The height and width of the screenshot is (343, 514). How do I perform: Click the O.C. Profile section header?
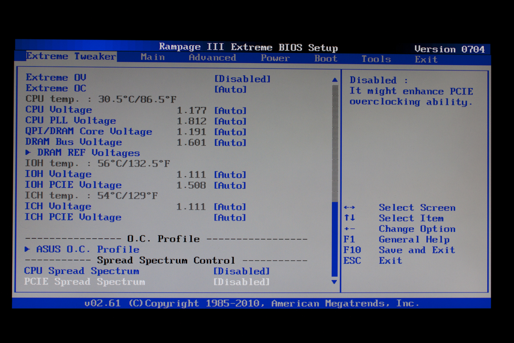[x=163, y=239]
